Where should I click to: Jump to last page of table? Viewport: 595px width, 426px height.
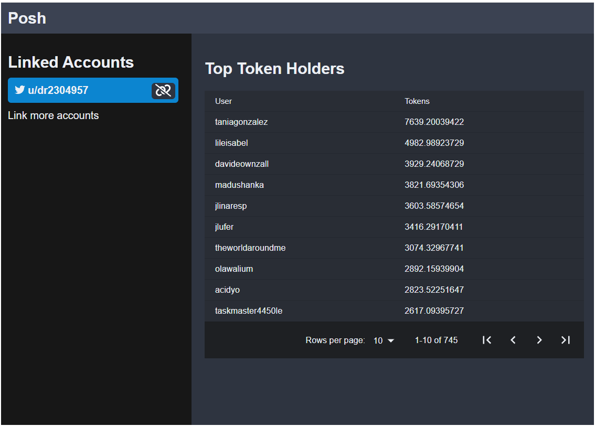pyautogui.click(x=566, y=340)
